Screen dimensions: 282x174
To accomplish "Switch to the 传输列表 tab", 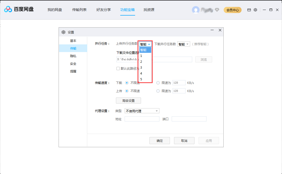I will tap(79, 10).
